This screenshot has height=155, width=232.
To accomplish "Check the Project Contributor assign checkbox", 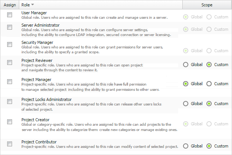I will tap(9, 143).
